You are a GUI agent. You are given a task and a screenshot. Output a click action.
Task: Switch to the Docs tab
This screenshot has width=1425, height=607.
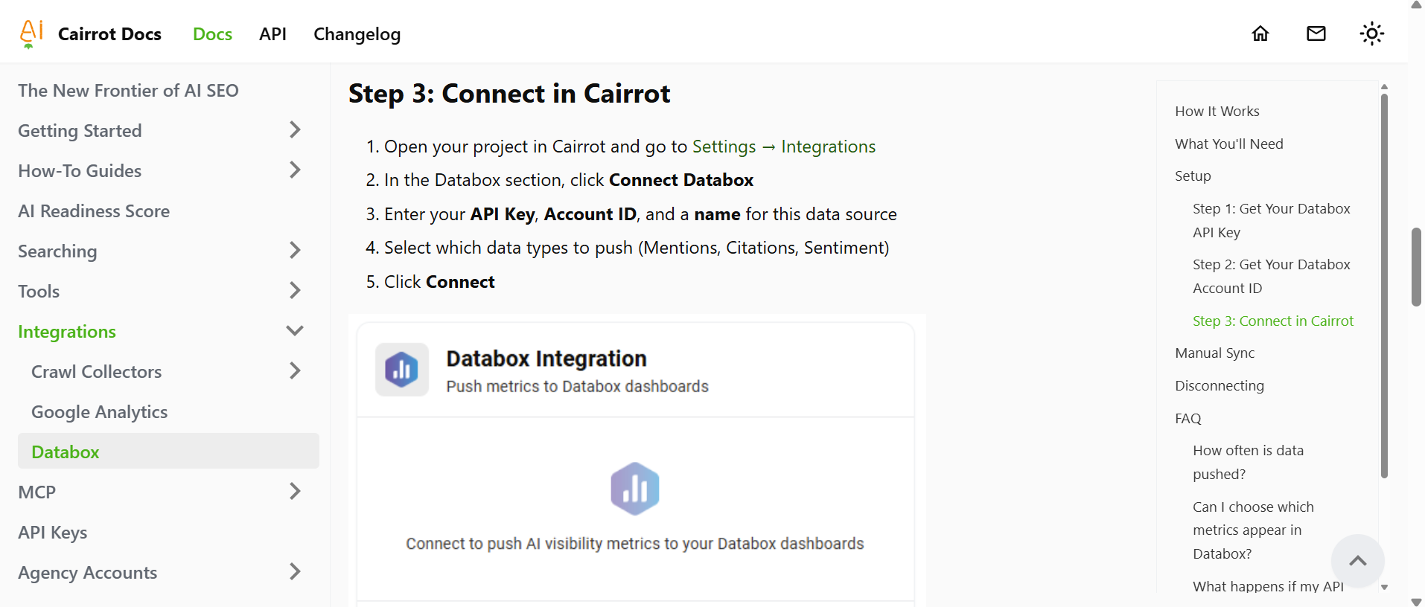(x=212, y=34)
